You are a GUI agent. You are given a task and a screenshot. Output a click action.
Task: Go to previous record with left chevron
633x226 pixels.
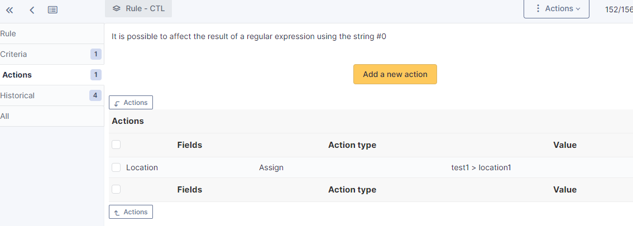coord(32,9)
